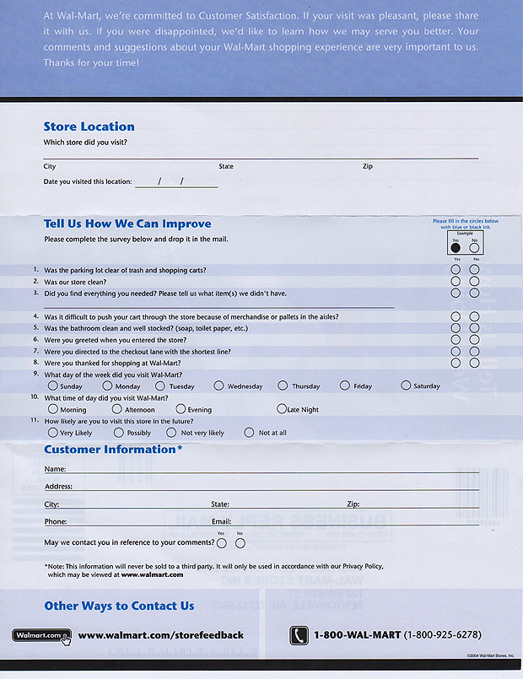Mark Yes for parking lot clear of trash
Image resolution: width=523 pixels, height=679 pixels.
coord(456,269)
